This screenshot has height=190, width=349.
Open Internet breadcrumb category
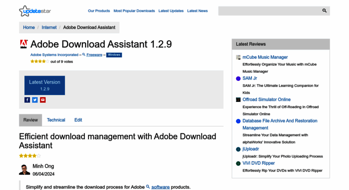(x=49, y=27)
